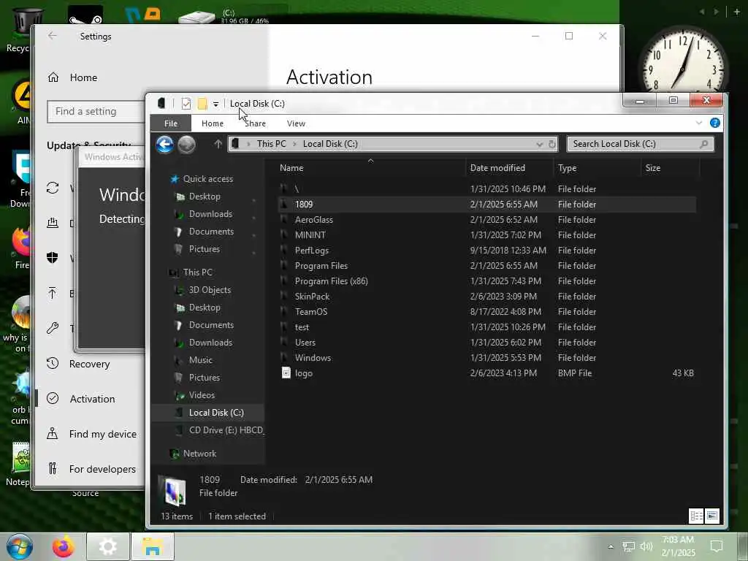The height and width of the screenshot is (561, 748).
Task: Refresh the Local Disk (C:) address bar
Action: tap(552, 144)
